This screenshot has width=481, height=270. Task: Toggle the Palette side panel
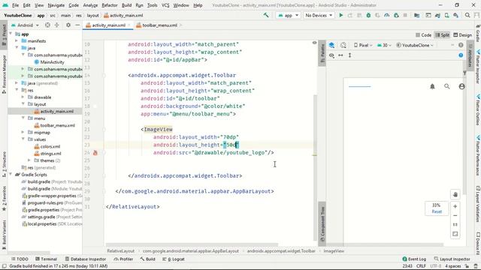[x=322, y=53]
